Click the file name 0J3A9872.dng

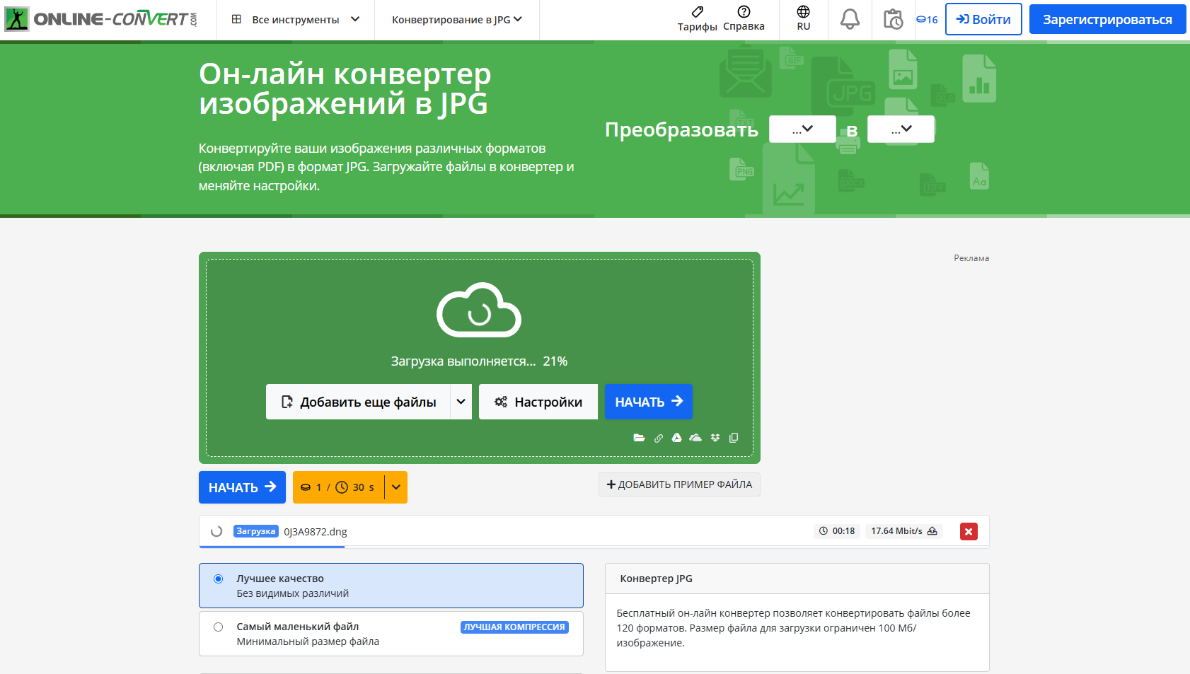[316, 532]
